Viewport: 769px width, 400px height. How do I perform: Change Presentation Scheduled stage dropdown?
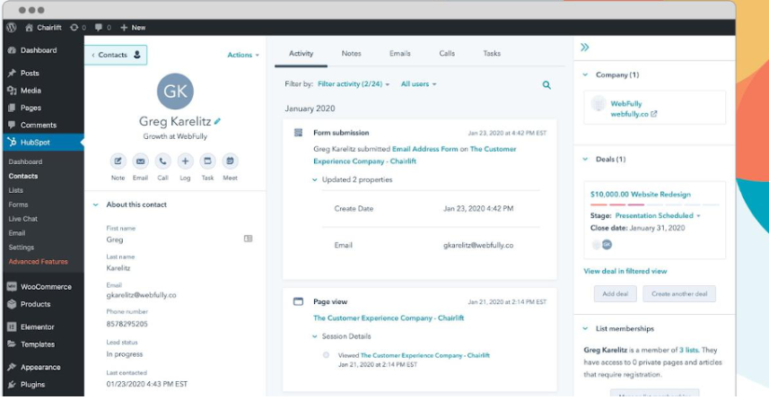tap(658, 215)
